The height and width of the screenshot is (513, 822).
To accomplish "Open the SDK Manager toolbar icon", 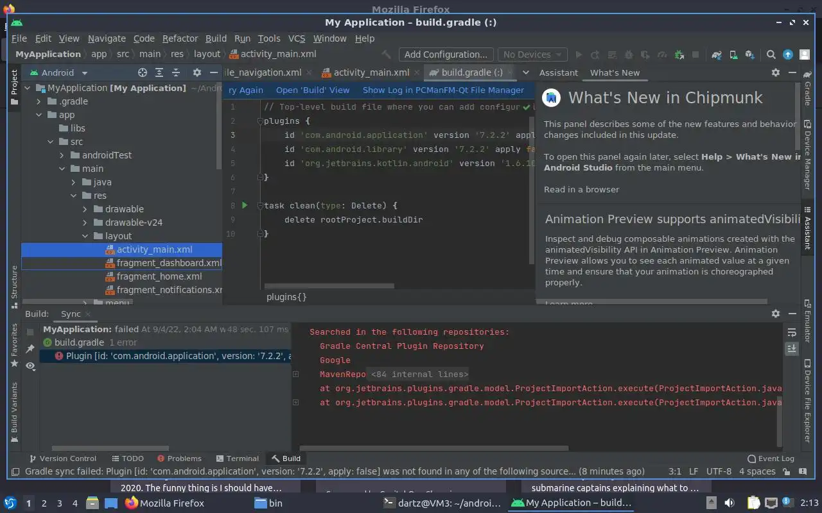I will [749, 55].
